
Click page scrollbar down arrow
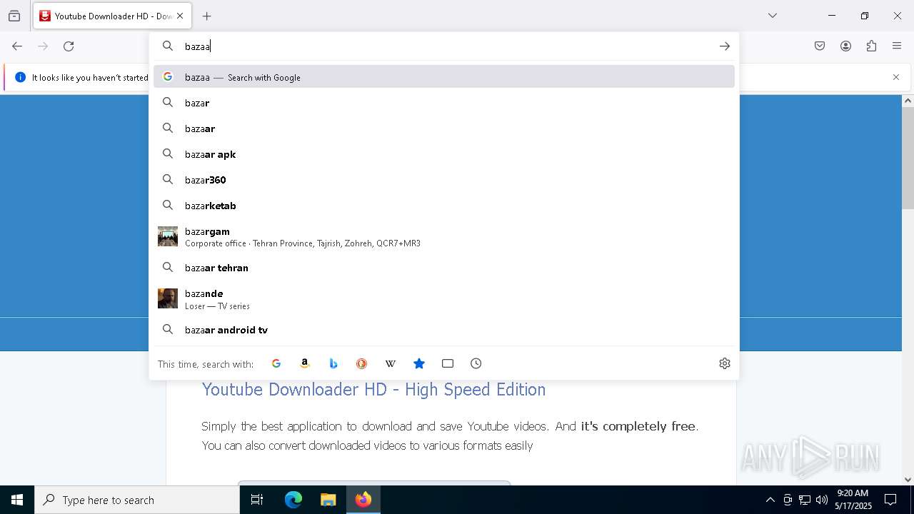[908, 480]
